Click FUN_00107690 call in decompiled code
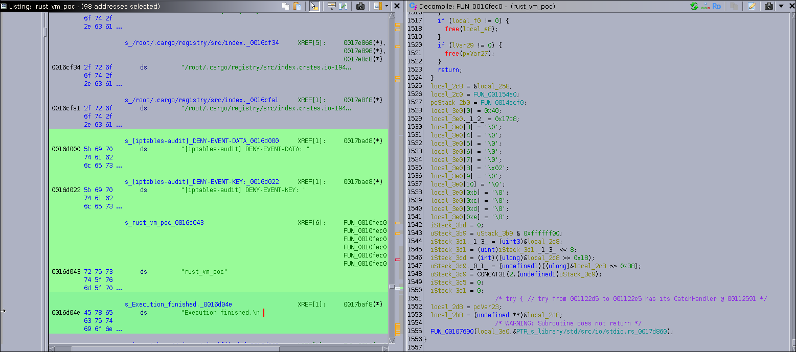 coord(452,332)
